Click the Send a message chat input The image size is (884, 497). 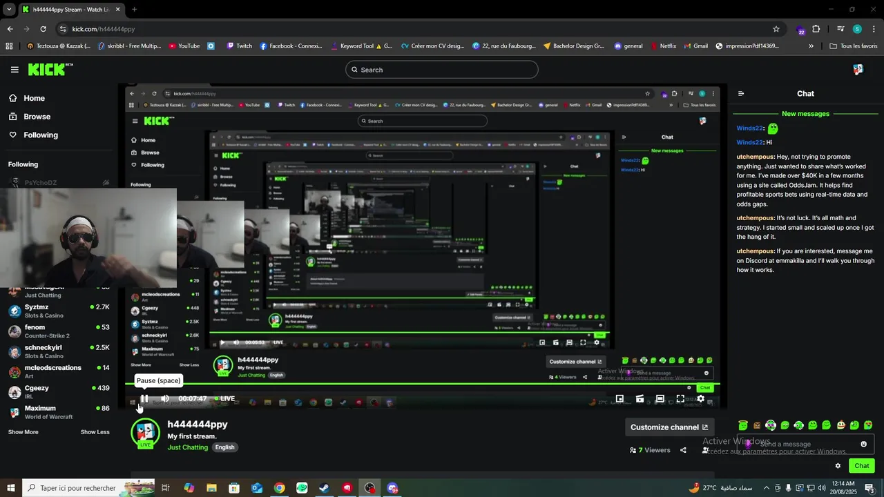(805, 444)
